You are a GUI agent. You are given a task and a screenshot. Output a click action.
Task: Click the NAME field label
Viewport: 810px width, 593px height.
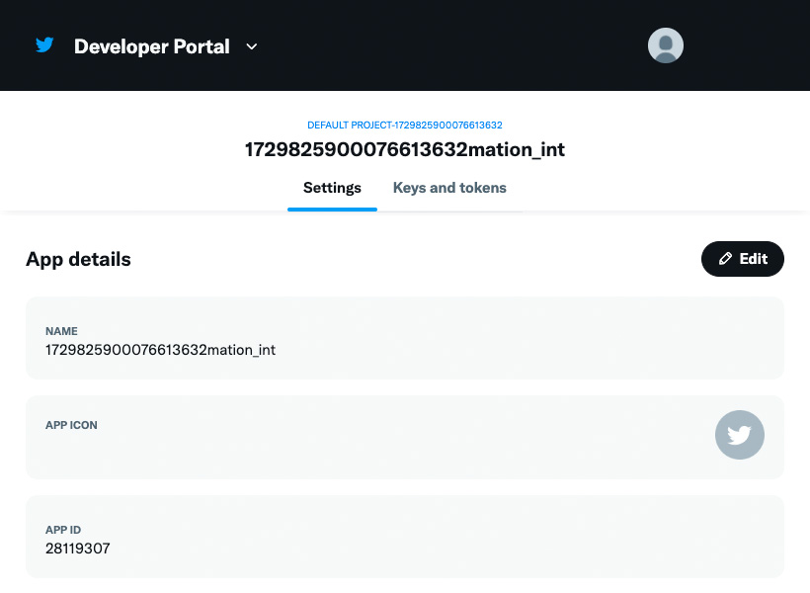pyautogui.click(x=61, y=331)
